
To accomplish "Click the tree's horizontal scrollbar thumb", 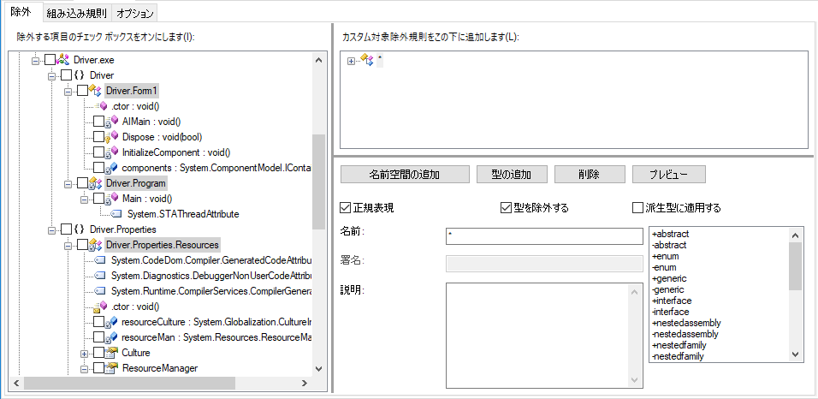I will 129,383.
